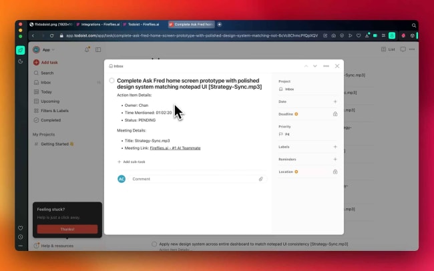Click Add sub-task
This screenshot has height=271, width=434.
coord(132,162)
